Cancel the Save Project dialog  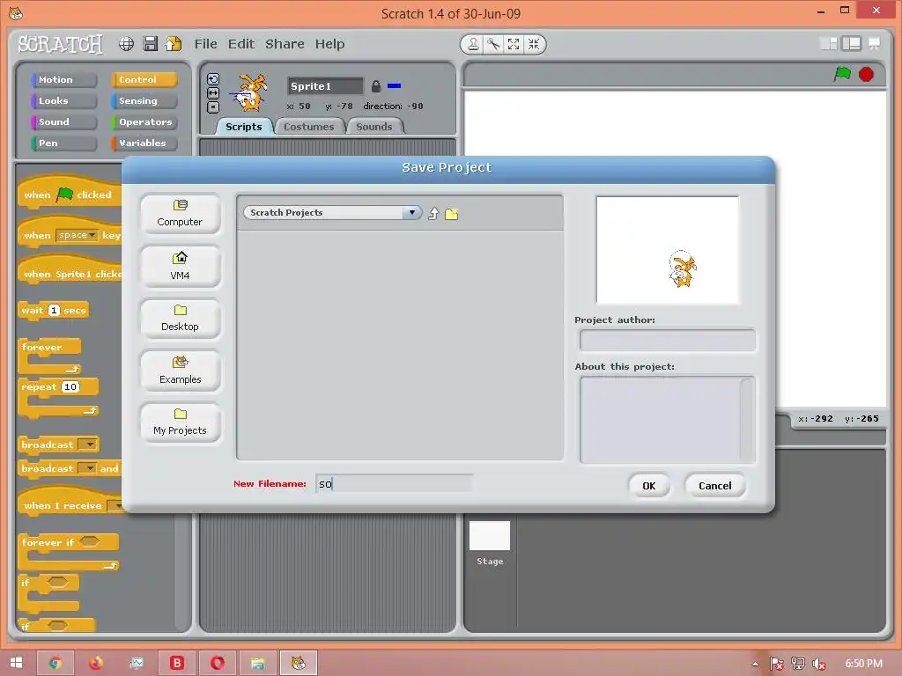(x=715, y=486)
